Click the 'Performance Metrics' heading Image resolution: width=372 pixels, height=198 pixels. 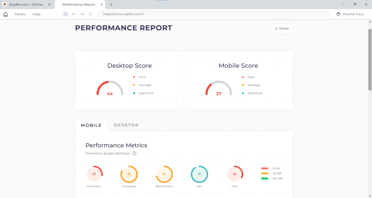(116, 145)
